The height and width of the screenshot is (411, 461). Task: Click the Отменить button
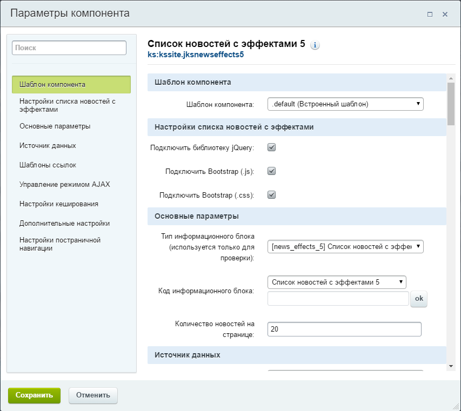pyautogui.click(x=93, y=395)
